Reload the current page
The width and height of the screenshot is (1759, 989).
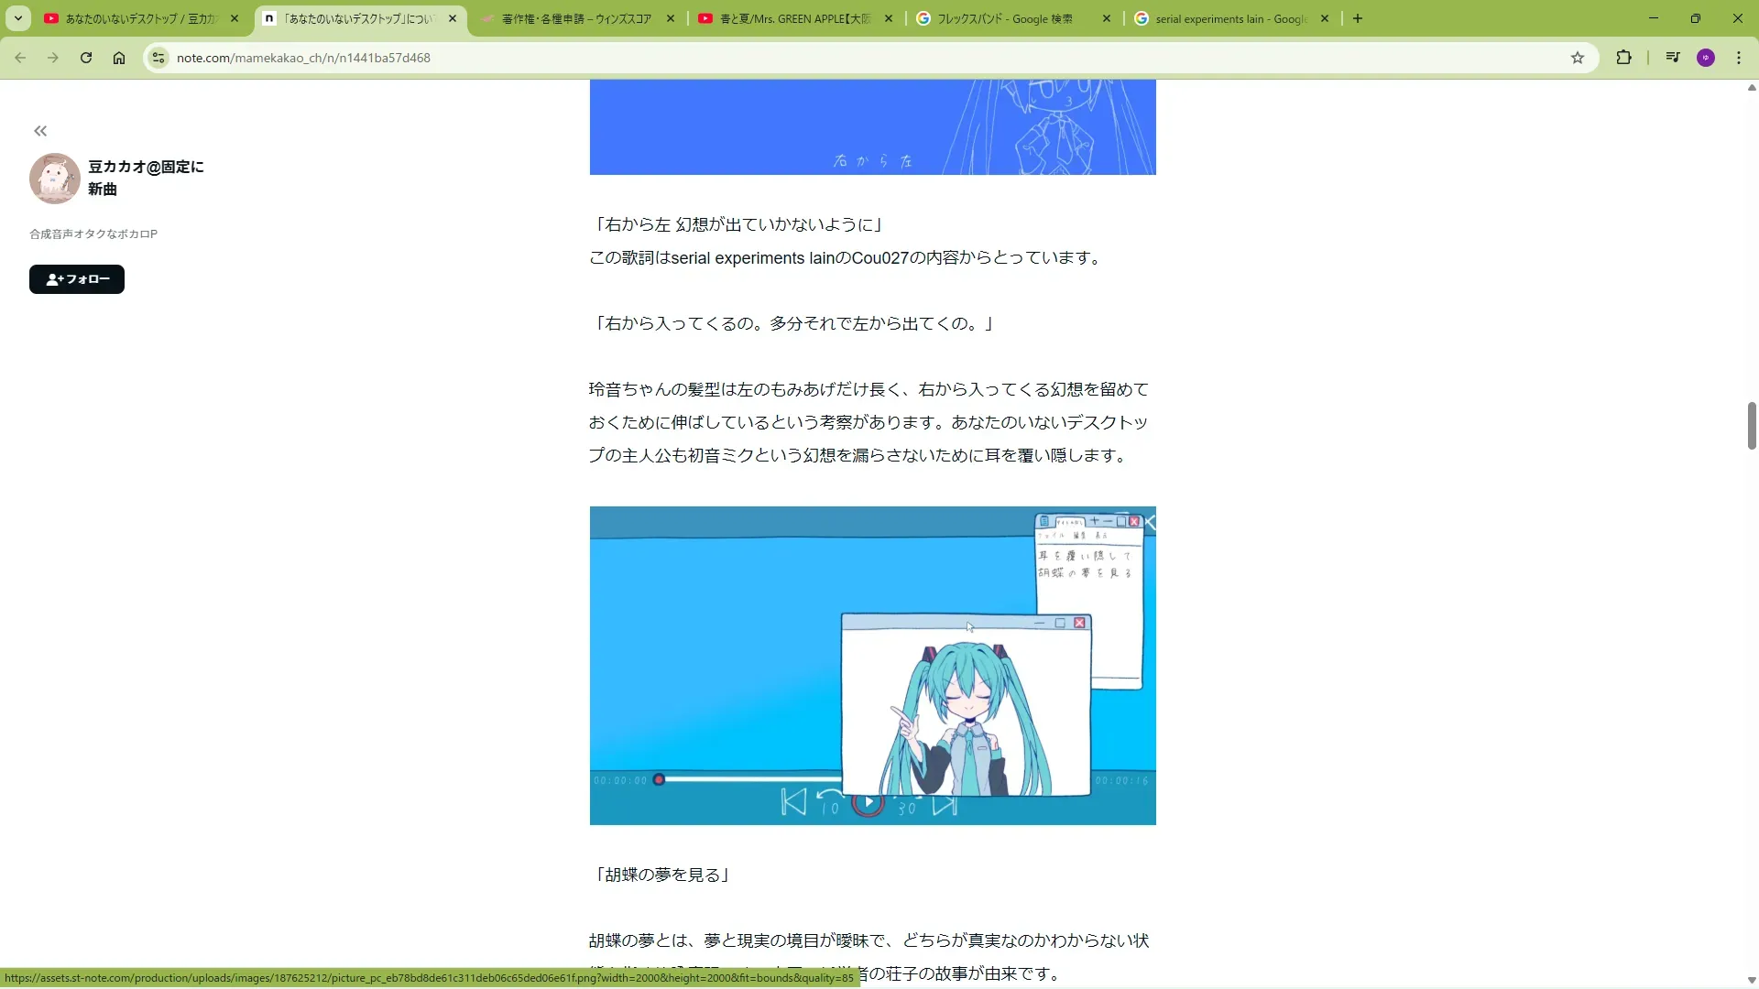pos(86,58)
